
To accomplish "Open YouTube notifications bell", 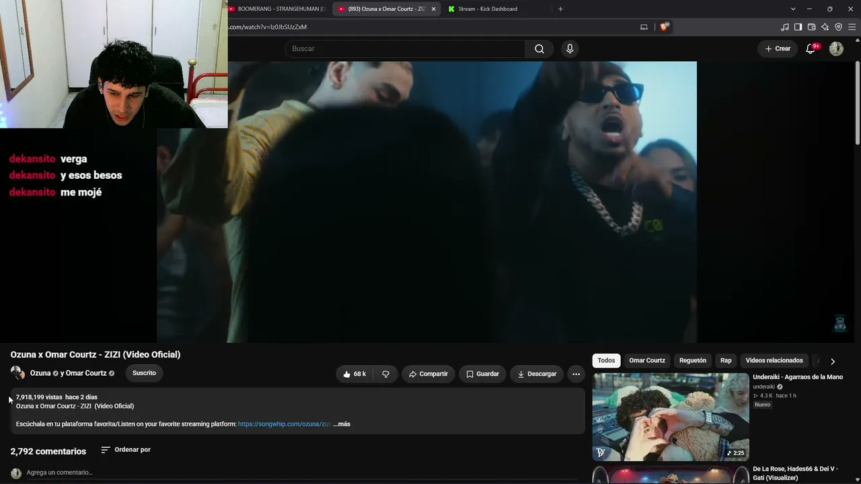I will point(811,48).
